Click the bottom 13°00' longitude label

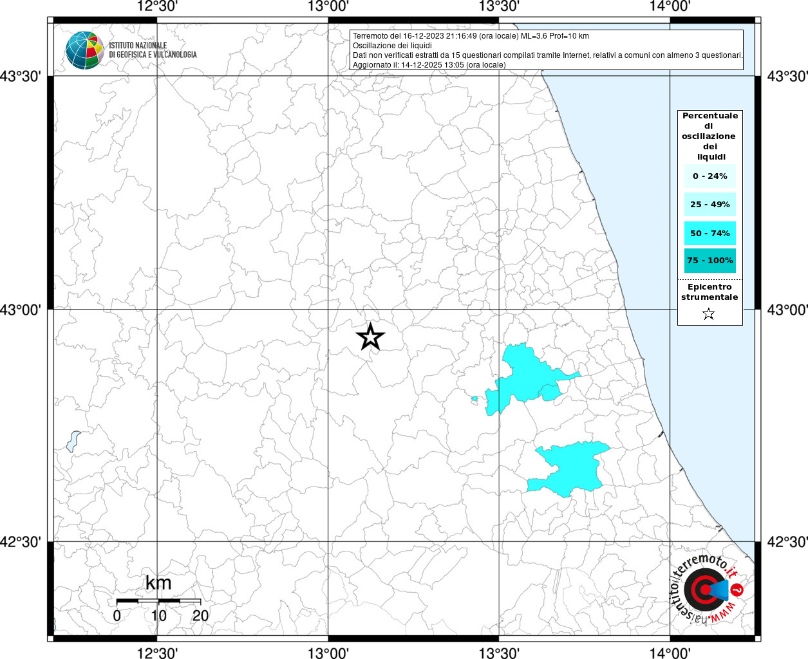point(328,653)
